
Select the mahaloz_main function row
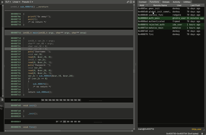(x=171, y=28)
